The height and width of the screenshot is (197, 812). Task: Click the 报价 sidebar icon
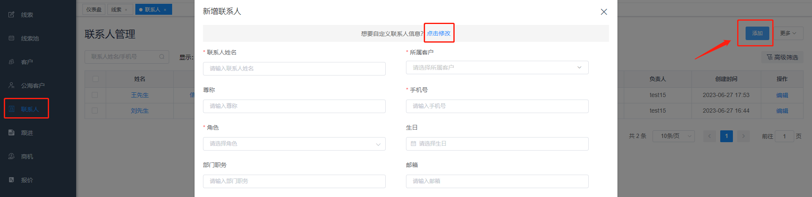pyautogui.click(x=11, y=180)
